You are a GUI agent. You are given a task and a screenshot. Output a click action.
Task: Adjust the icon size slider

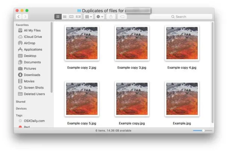(203, 131)
